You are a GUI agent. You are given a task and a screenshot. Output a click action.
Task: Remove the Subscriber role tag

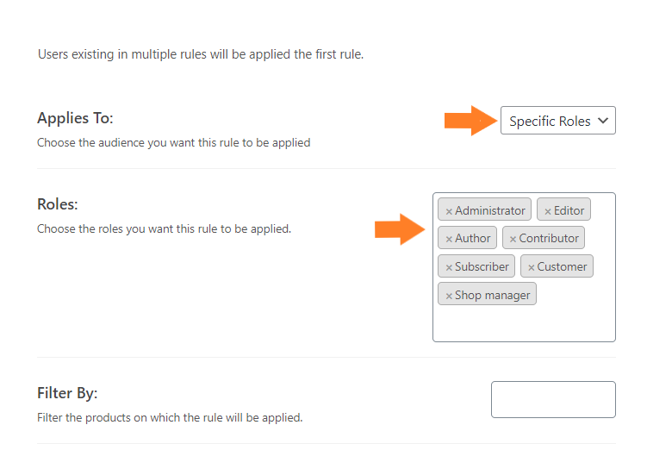449,267
